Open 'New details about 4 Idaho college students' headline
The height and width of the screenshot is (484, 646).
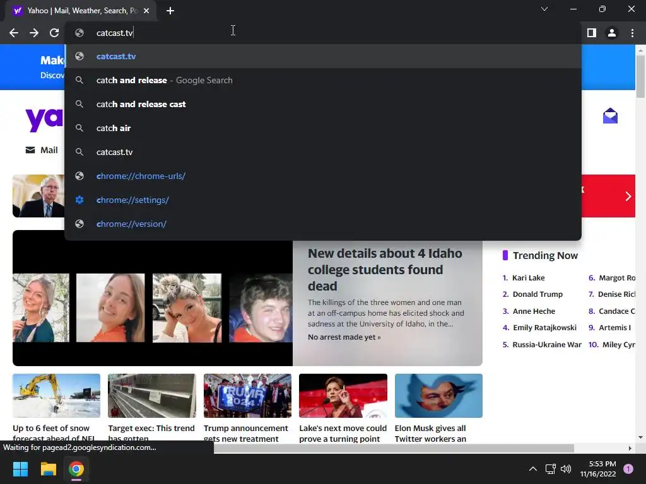[385, 270]
